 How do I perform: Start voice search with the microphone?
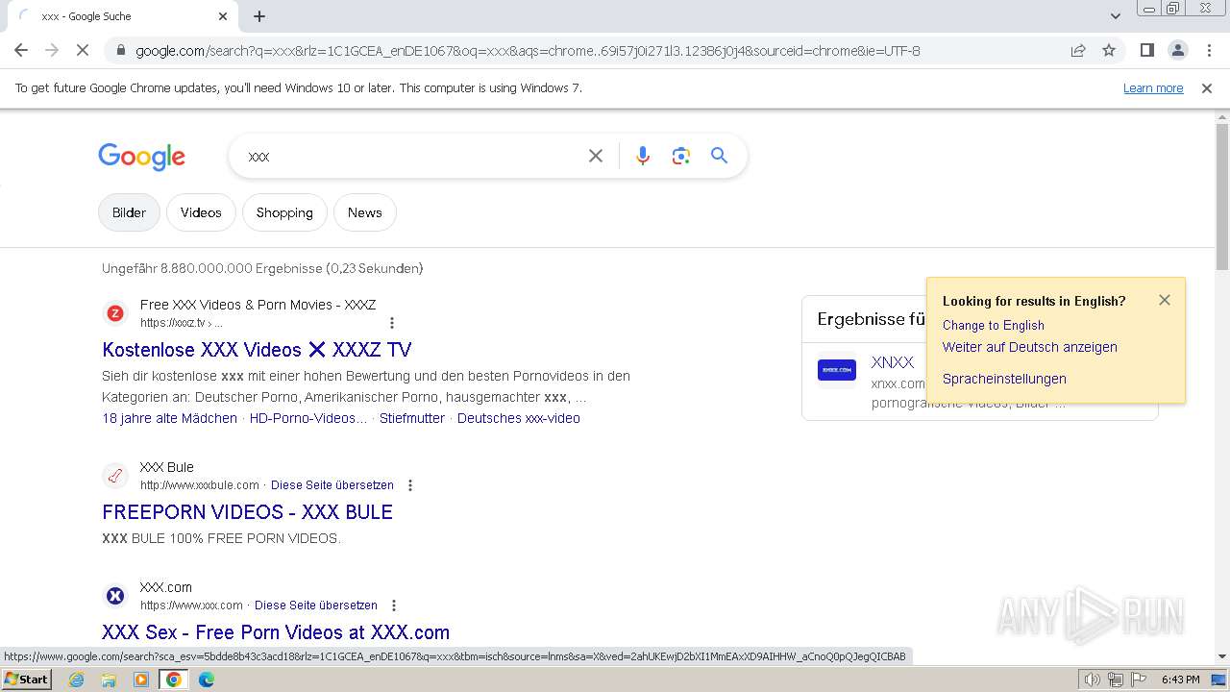point(643,156)
